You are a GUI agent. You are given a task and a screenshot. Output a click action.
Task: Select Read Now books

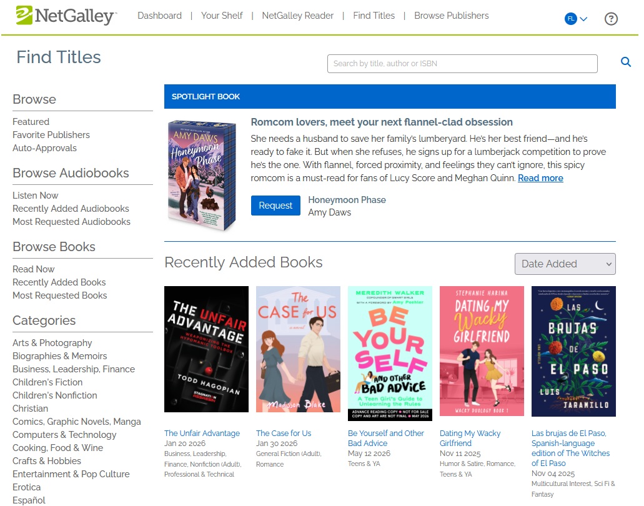point(33,269)
